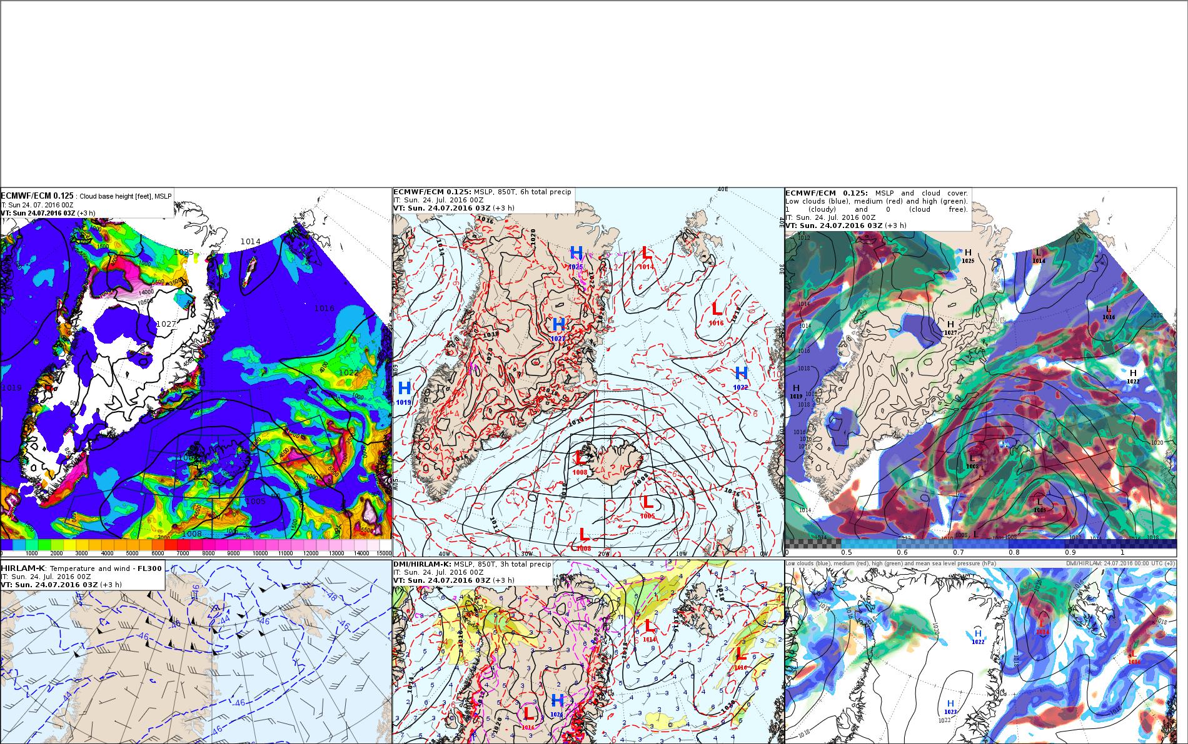1188x744 pixels.
Task: Click the title 'ECMWF/ECM 0.125: MSLP, 850T, 6h total precip'
Action: [x=482, y=192]
